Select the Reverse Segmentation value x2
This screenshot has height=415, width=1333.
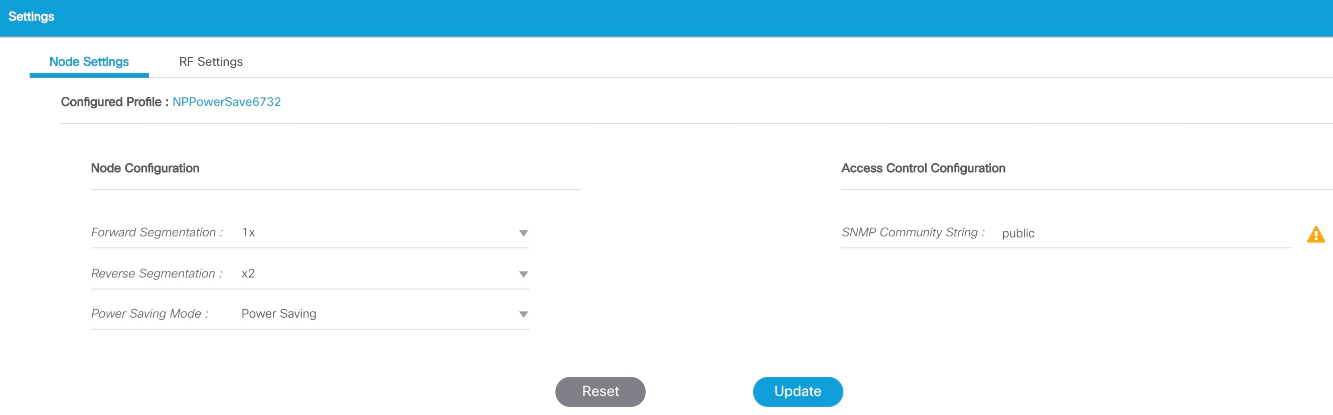pos(248,273)
